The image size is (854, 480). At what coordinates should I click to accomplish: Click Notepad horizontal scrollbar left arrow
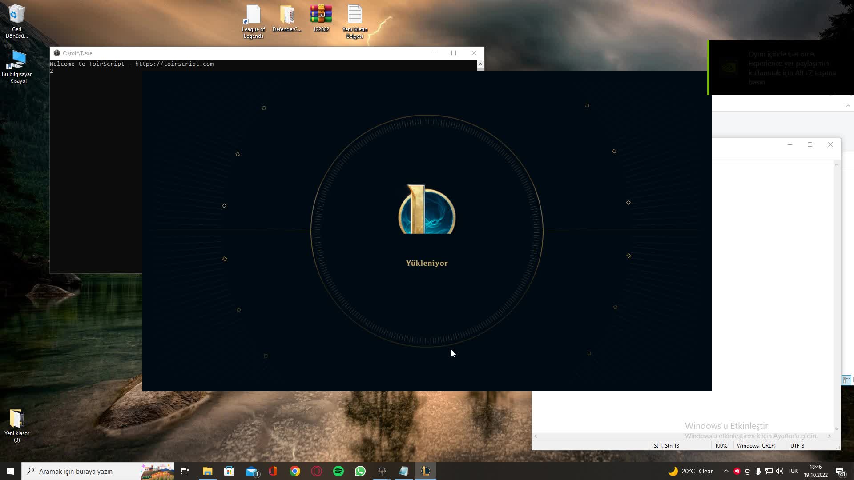click(x=536, y=436)
